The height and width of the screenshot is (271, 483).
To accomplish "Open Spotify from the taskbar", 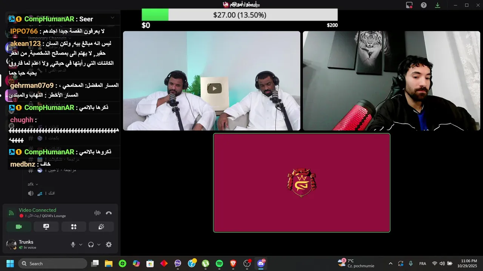I will pos(219,263).
